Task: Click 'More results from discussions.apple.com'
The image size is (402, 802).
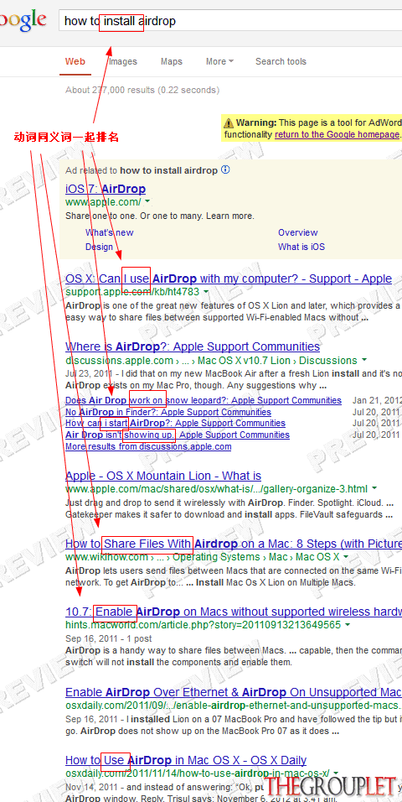Action: tap(148, 446)
